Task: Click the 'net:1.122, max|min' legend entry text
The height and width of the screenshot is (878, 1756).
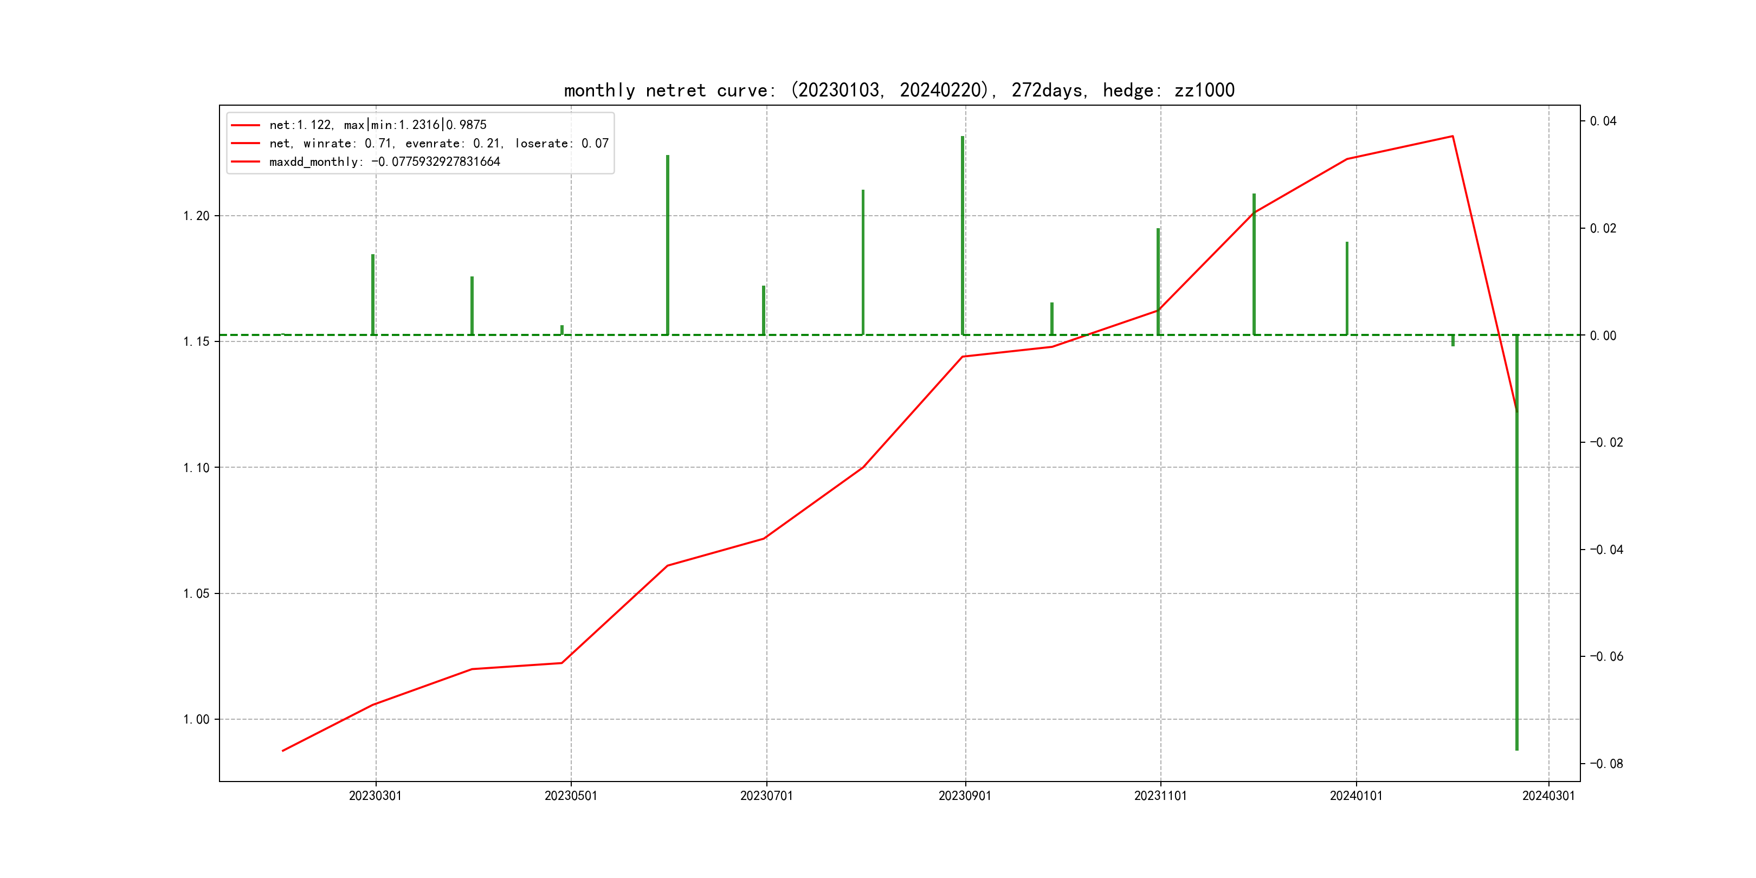Action: (x=378, y=125)
